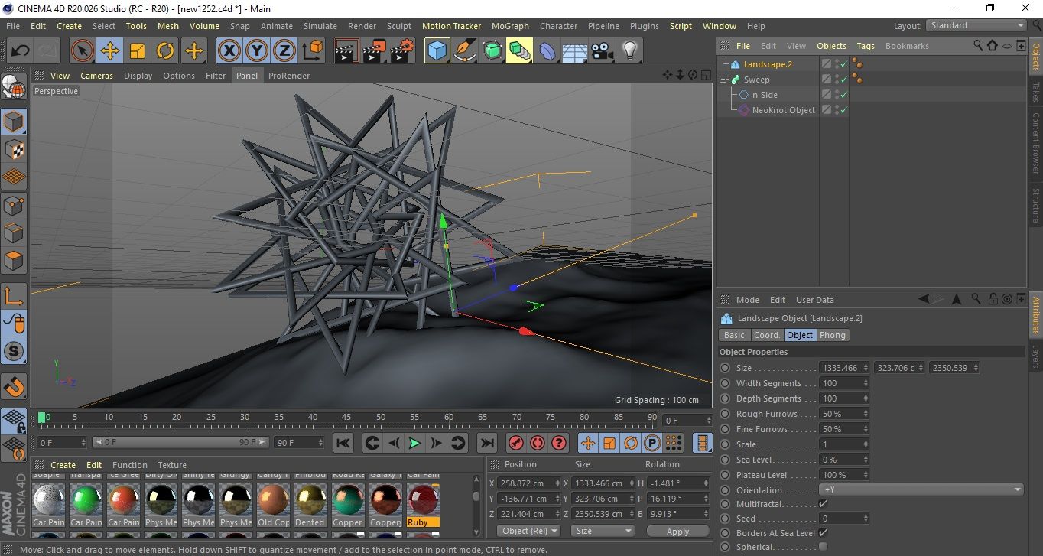The width and height of the screenshot is (1043, 556).
Task: Open the Basic attributes tab
Action: 734,335
